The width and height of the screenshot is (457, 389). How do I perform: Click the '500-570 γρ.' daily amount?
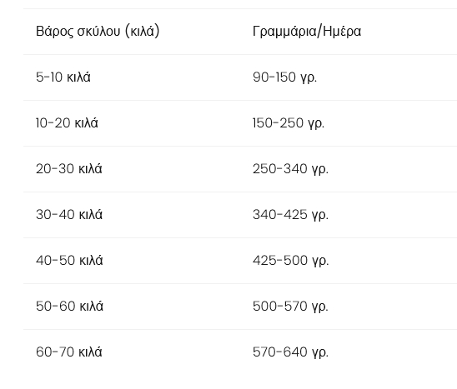[290, 307]
